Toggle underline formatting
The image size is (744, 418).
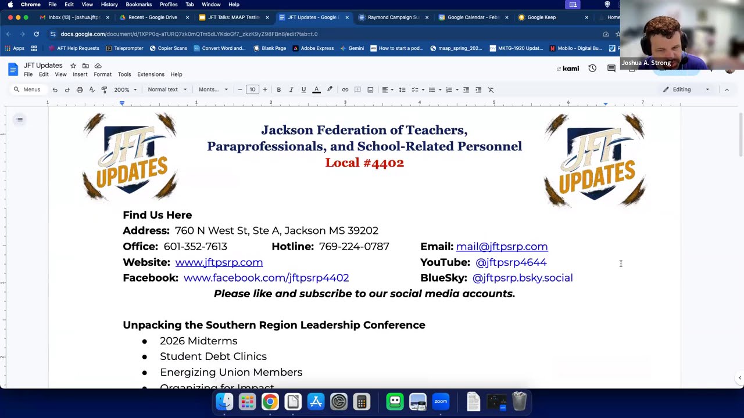(303, 89)
